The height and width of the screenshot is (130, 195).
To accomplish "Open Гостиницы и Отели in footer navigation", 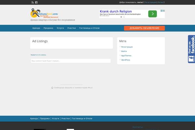I will pyautogui.click(x=82, y=119).
